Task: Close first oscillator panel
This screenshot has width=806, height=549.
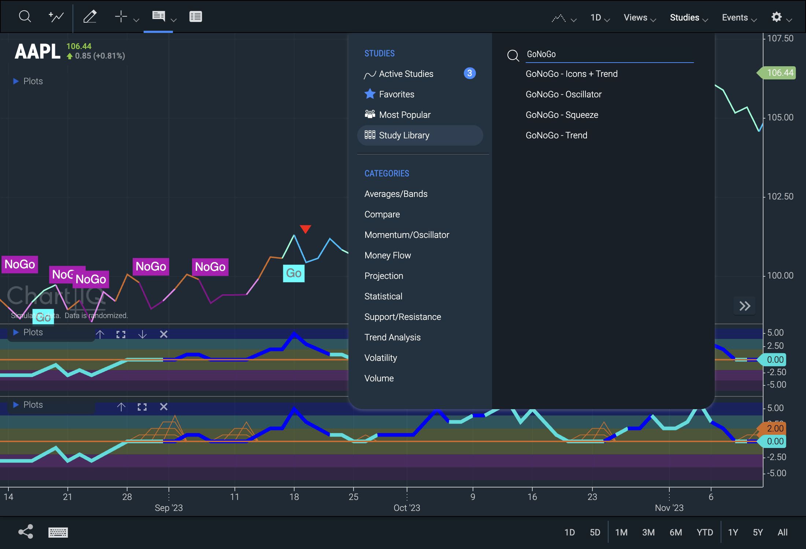Action: pos(164,334)
